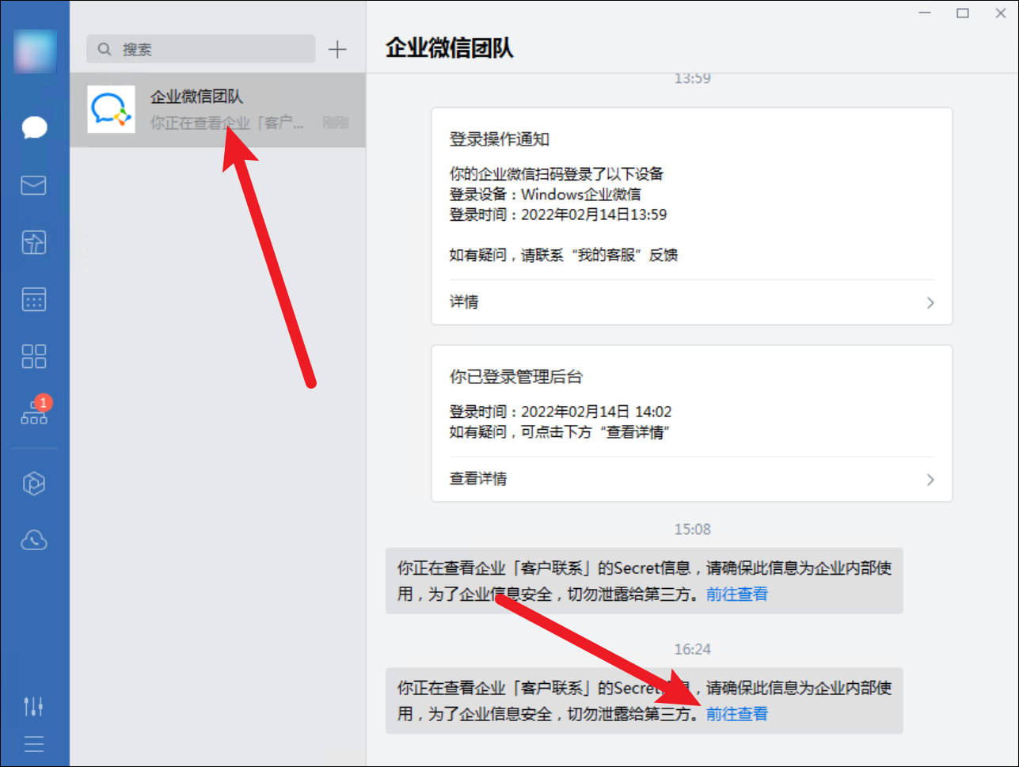The height and width of the screenshot is (767, 1019).
Task: Maximize the window
Action: [x=963, y=13]
